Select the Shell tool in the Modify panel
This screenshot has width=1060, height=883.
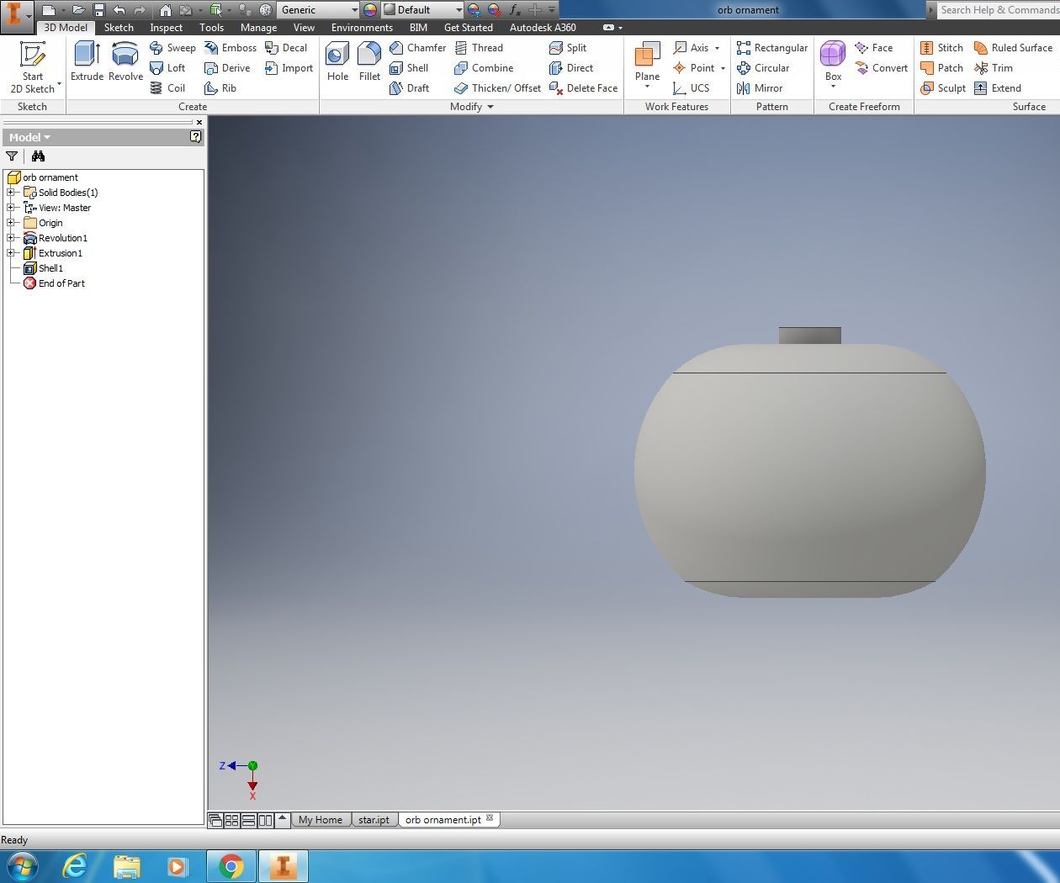click(x=409, y=68)
